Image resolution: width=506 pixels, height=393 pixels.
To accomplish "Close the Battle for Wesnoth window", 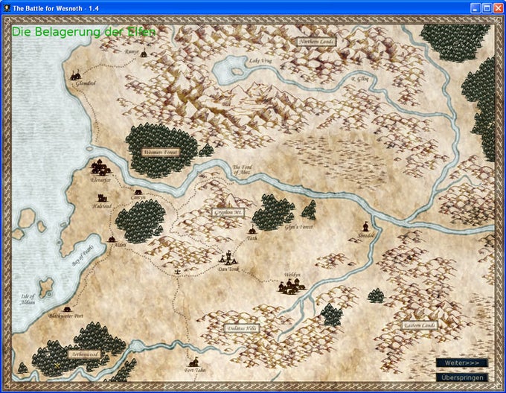I will point(499,8).
